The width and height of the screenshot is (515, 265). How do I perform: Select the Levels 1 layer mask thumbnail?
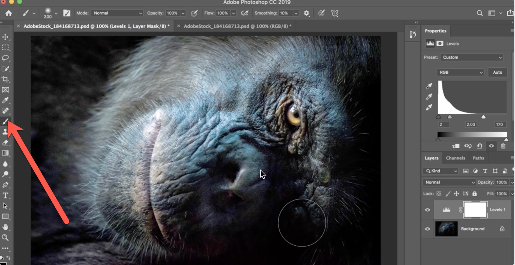pyautogui.click(x=475, y=210)
